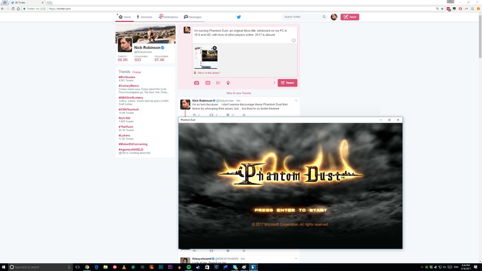Reply to the Nick Robinson tweet
This screenshot has width=482, height=271.
(194, 115)
